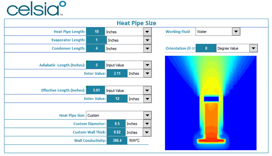
Task: Click the Custom Diameter field showing 0.5
Action: coord(116,124)
